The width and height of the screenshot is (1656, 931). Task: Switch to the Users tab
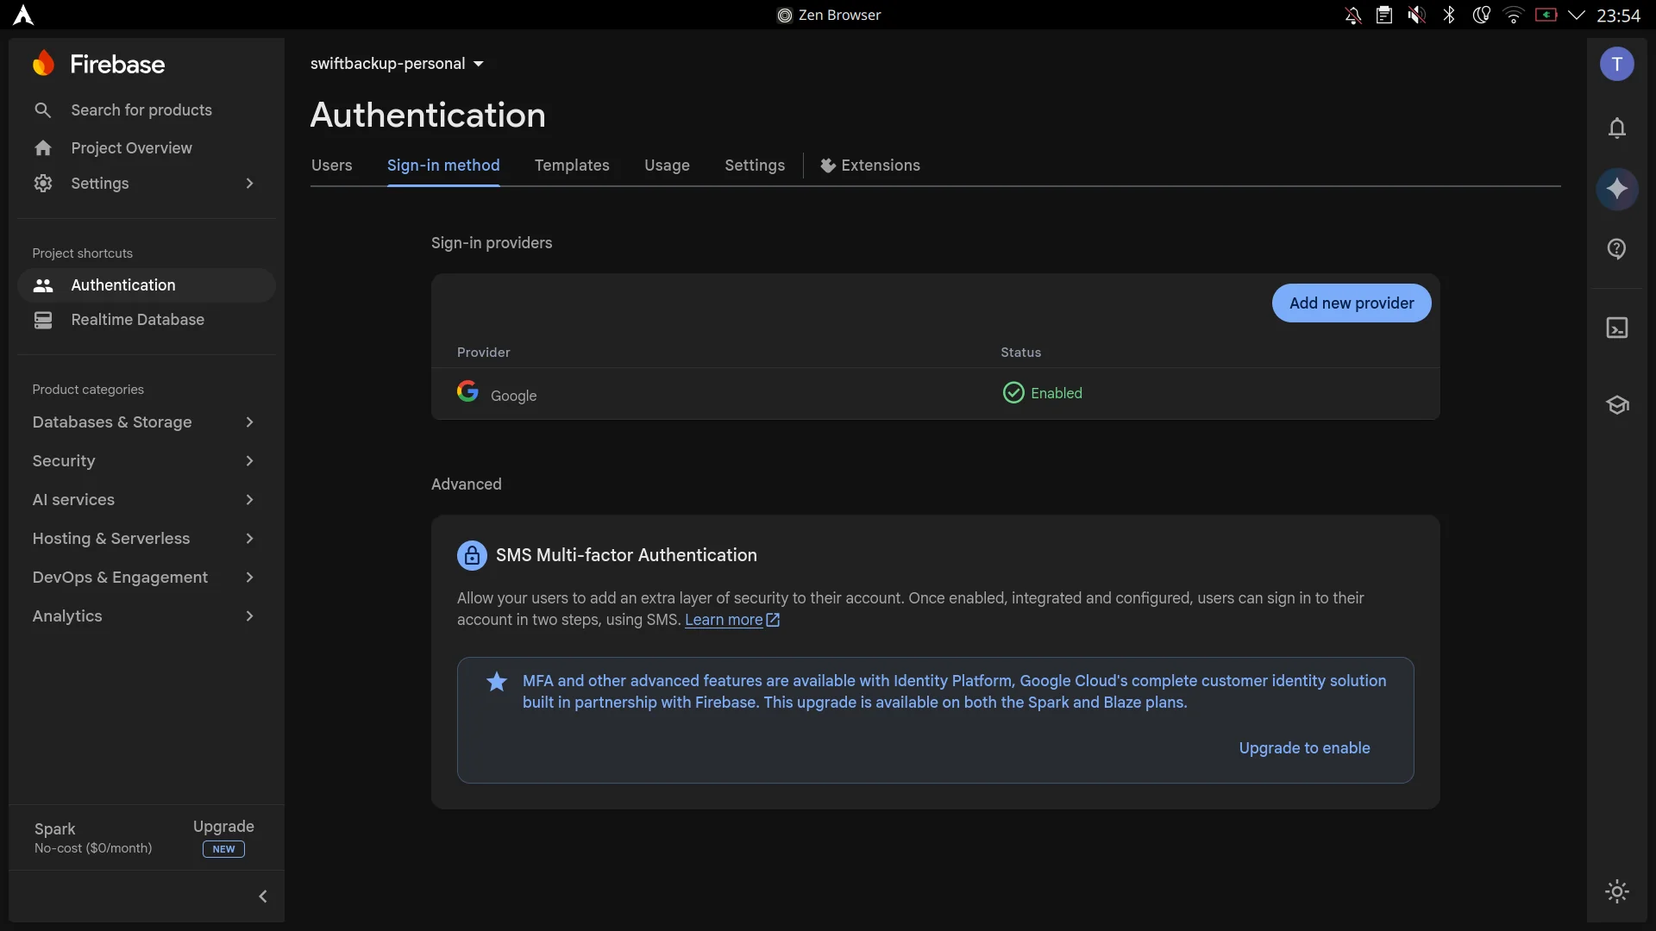coord(331,166)
